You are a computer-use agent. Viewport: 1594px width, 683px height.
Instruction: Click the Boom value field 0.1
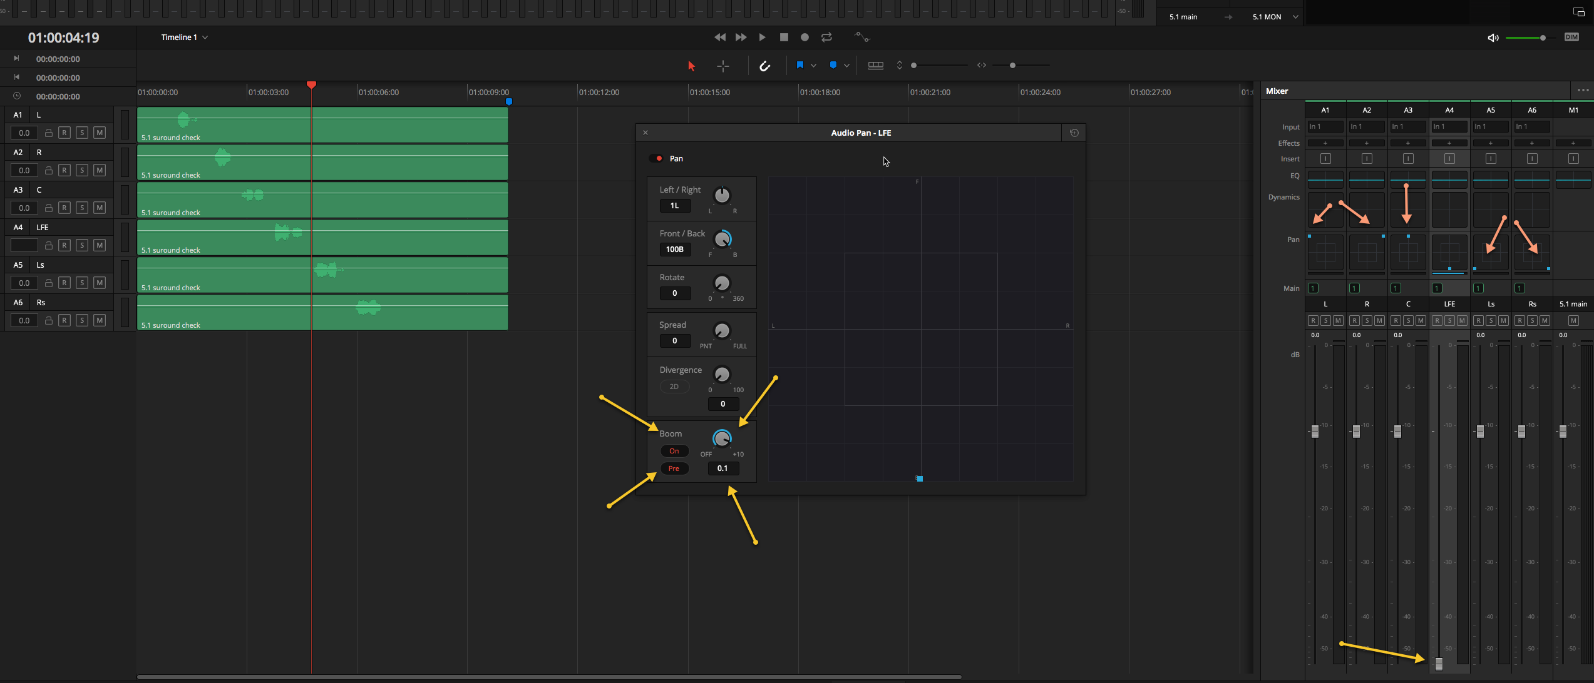pyautogui.click(x=722, y=468)
